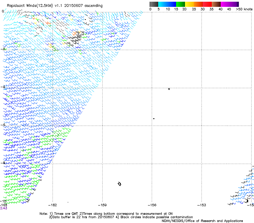Click the -4 latitude axis label

tap(3, 87)
